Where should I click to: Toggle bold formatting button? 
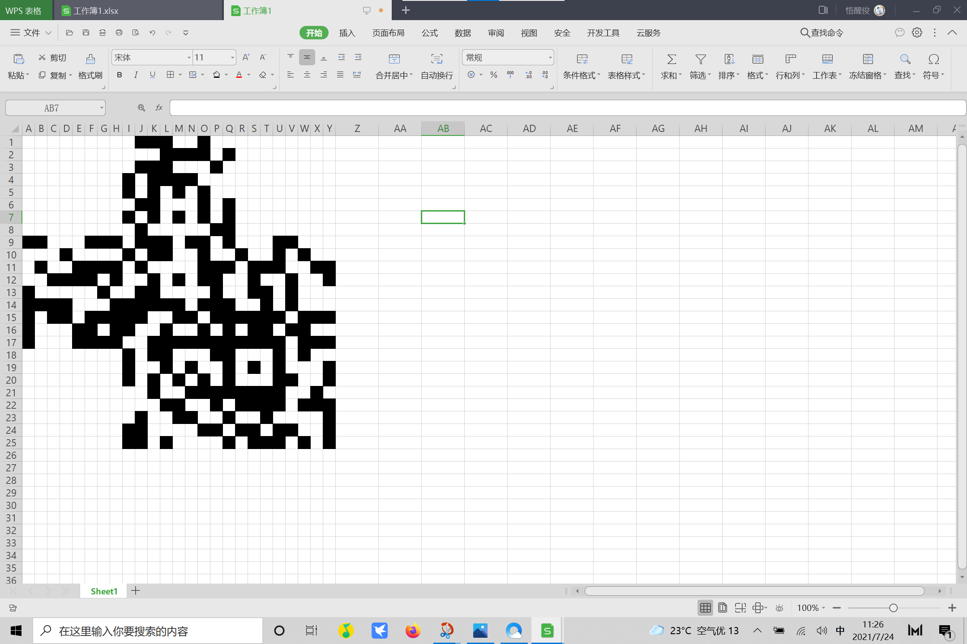click(119, 75)
